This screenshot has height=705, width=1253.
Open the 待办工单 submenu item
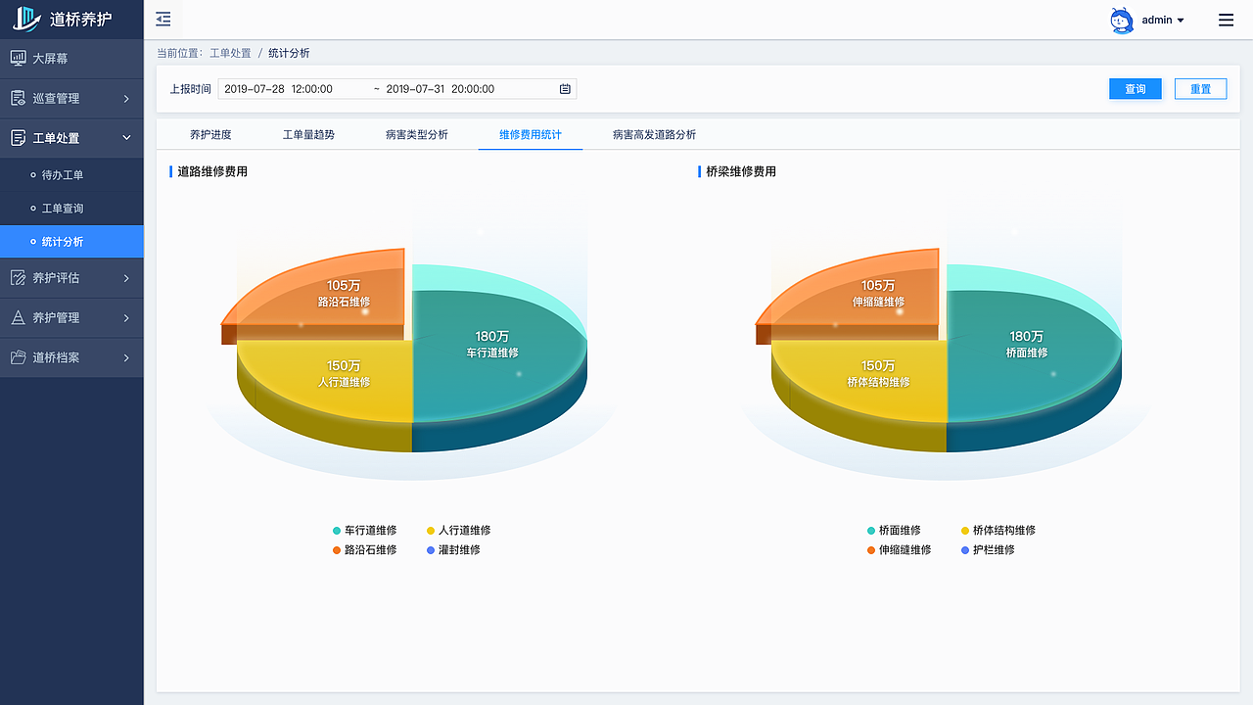pyautogui.click(x=71, y=175)
